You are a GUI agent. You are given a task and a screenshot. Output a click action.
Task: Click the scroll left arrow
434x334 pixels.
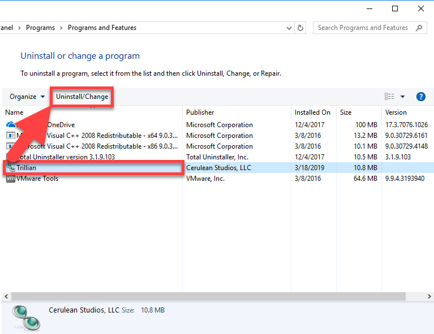point(6,296)
